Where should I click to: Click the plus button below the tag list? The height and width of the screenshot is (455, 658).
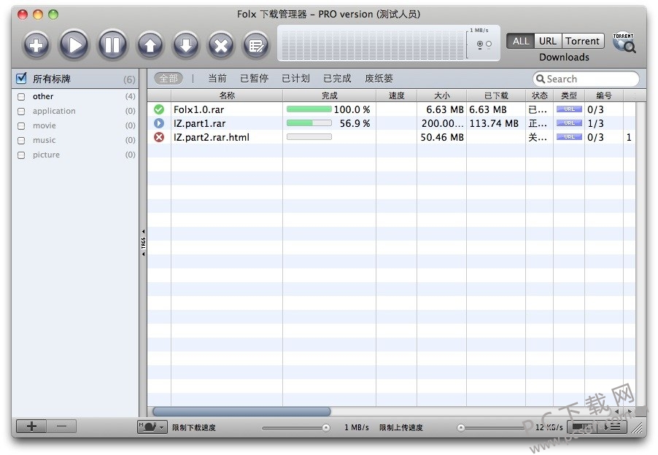click(31, 427)
